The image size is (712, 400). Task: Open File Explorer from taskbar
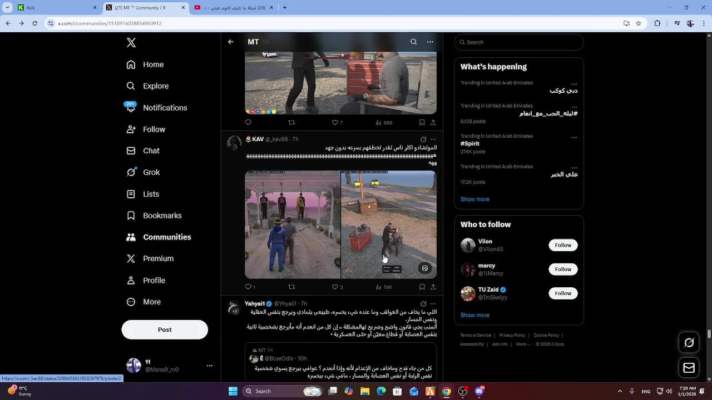[365, 391]
